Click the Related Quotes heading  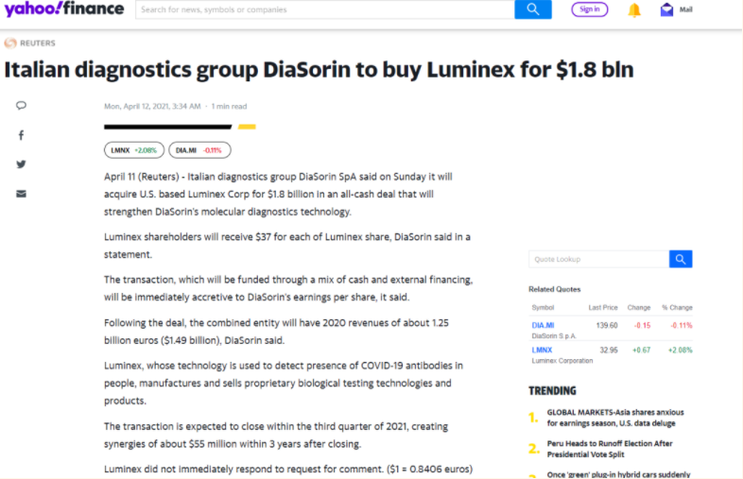pyautogui.click(x=554, y=289)
